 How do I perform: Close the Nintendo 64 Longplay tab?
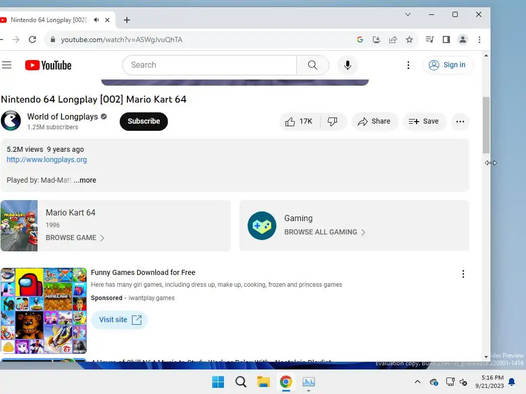tap(107, 20)
